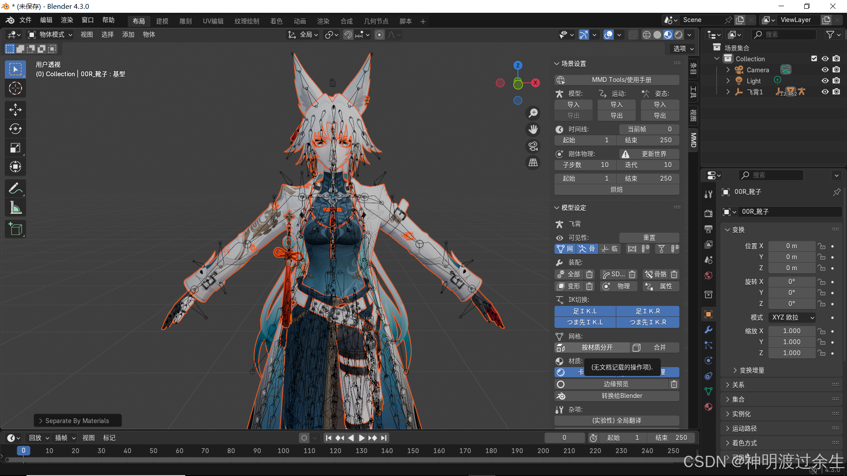
Task: Click the Play animation button
Action: [x=362, y=438]
